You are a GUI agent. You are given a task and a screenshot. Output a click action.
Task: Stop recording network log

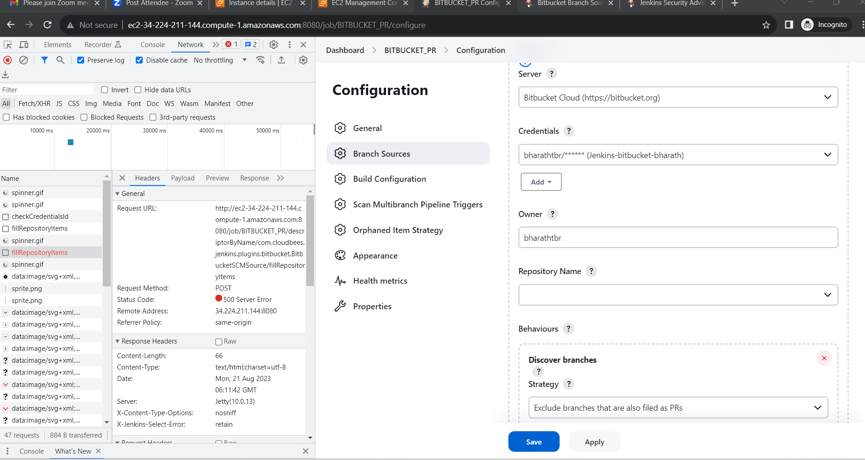pyautogui.click(x=8, y=60)
